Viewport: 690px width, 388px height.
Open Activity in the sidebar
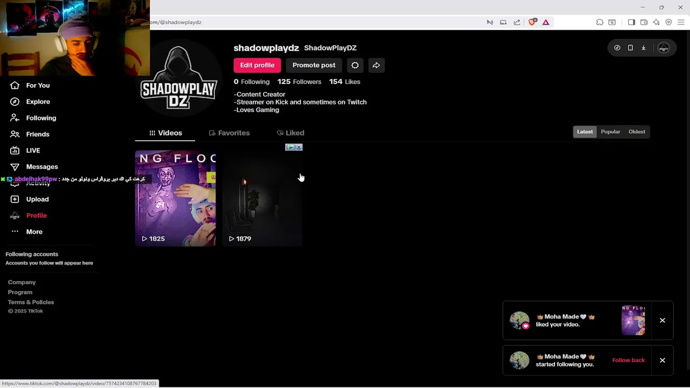(x=38, y=183)
